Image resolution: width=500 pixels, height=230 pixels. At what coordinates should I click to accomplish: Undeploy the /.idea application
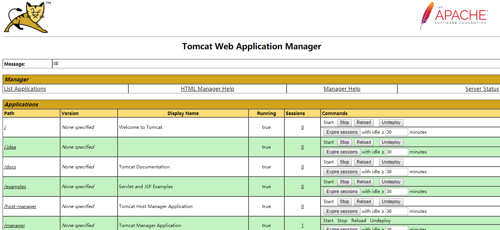[391, 142]
